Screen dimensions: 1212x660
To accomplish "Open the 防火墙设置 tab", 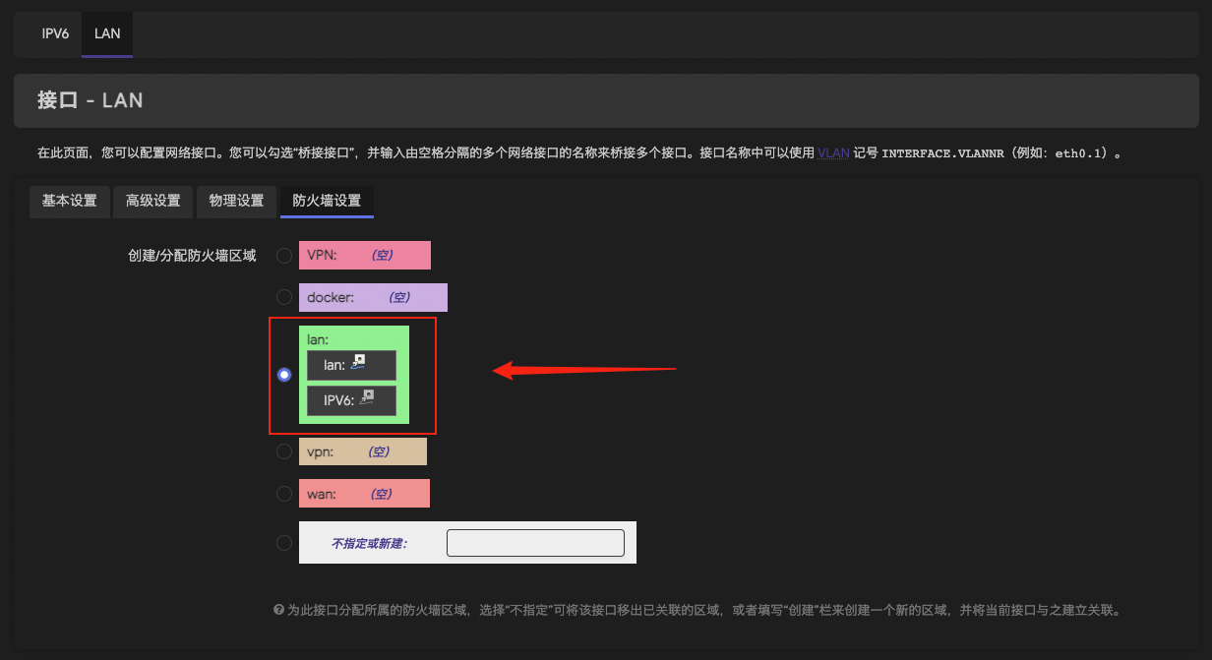I will pos(327,201).
